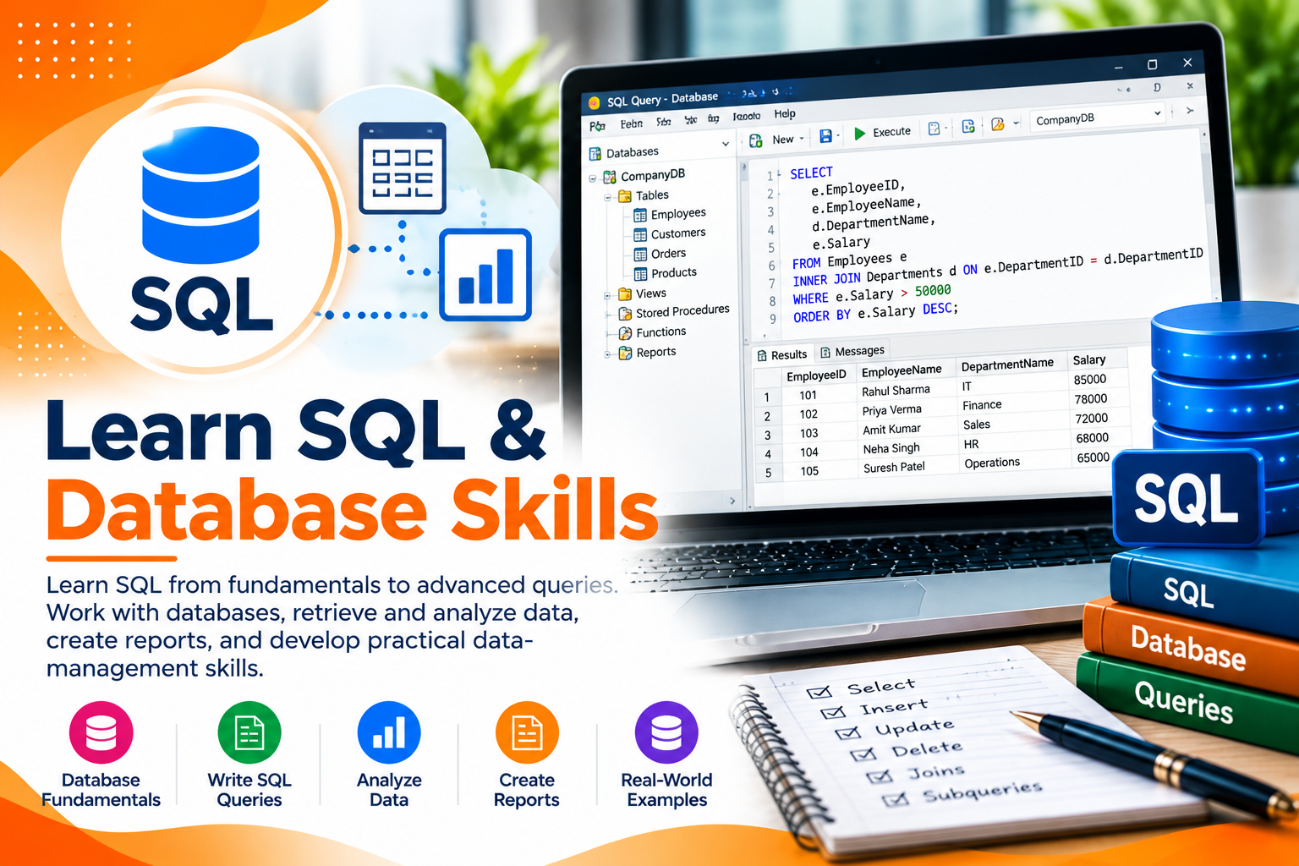Click the purple Real-World Examples icon

tap(666, 733)
